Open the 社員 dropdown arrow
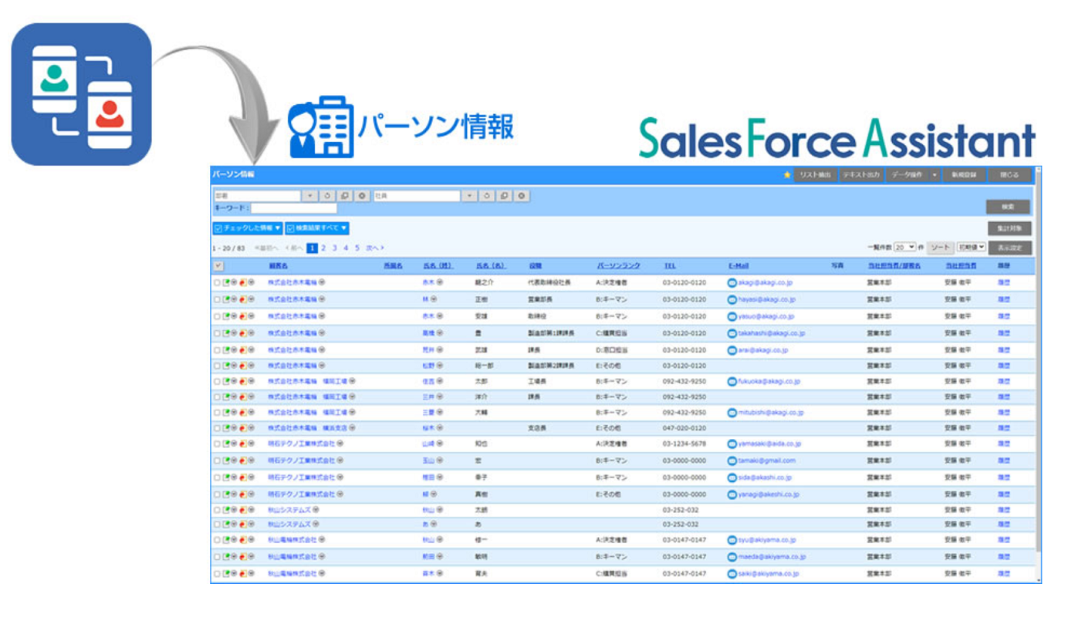The height and width of the screenshot is (624, 1068). click(x=469, y=196)
